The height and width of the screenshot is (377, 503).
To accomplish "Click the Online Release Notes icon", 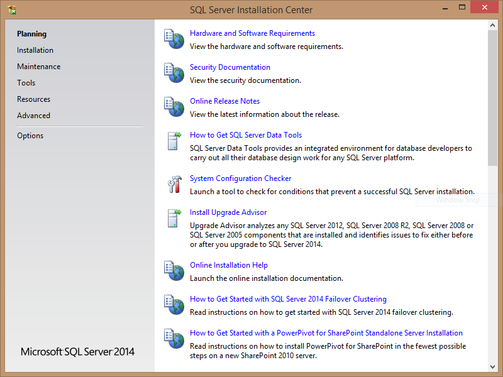I will click(174, 107).
